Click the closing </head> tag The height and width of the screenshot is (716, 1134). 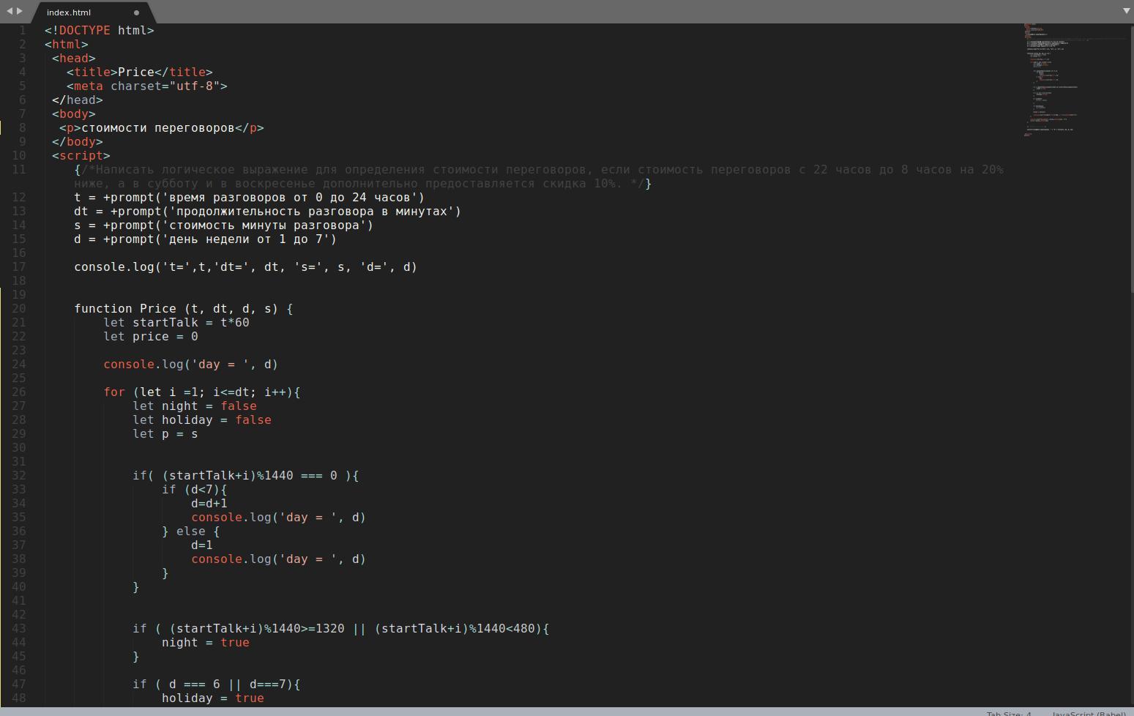(x=77, y=100)
